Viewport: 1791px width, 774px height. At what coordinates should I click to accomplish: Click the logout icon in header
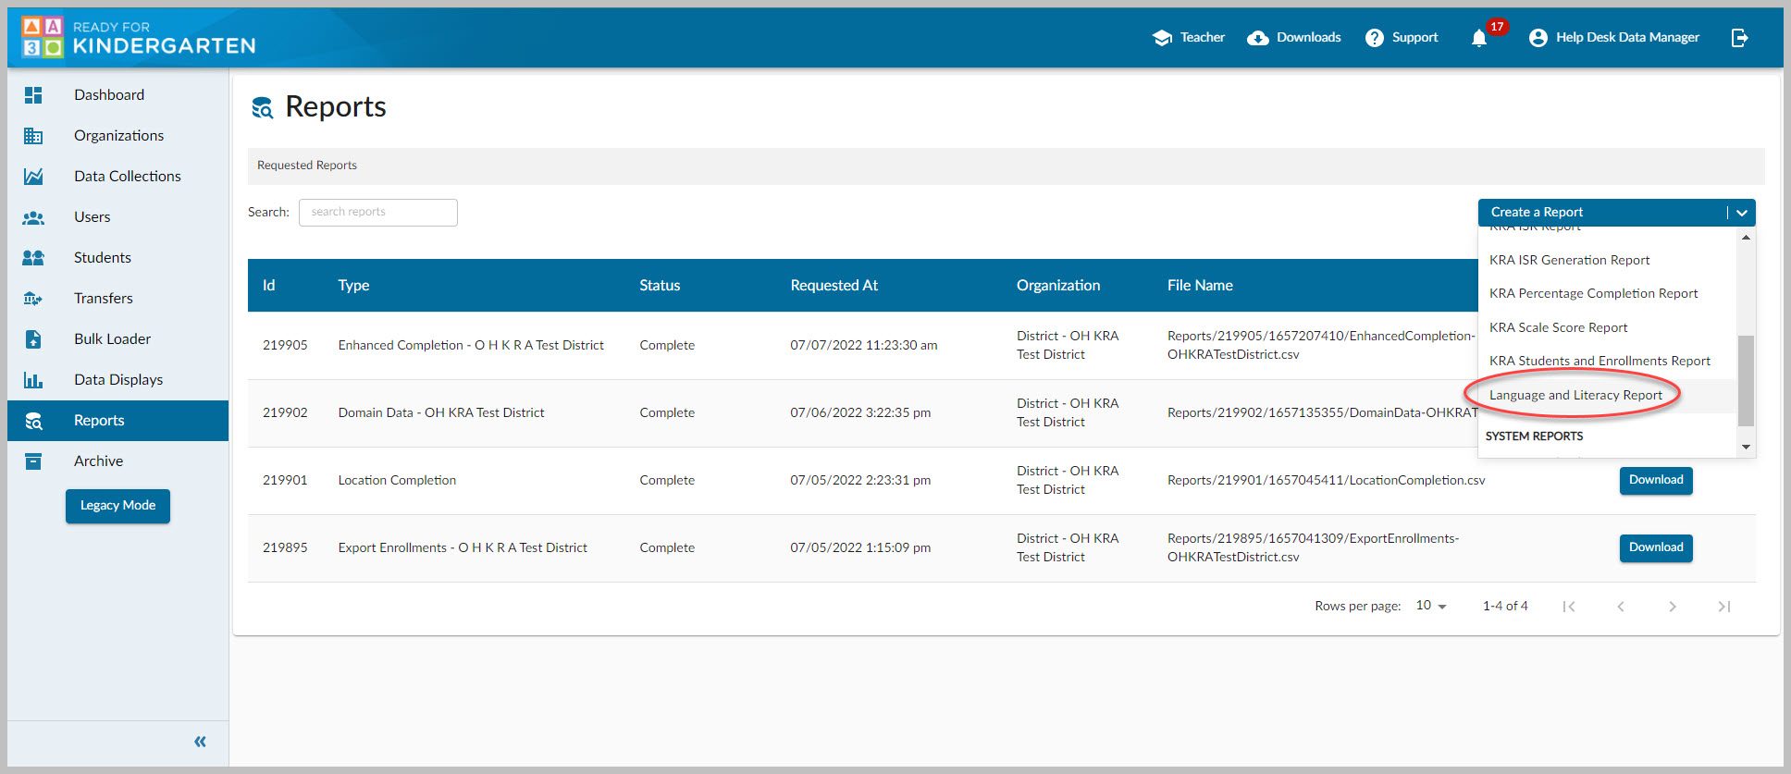1739,37
